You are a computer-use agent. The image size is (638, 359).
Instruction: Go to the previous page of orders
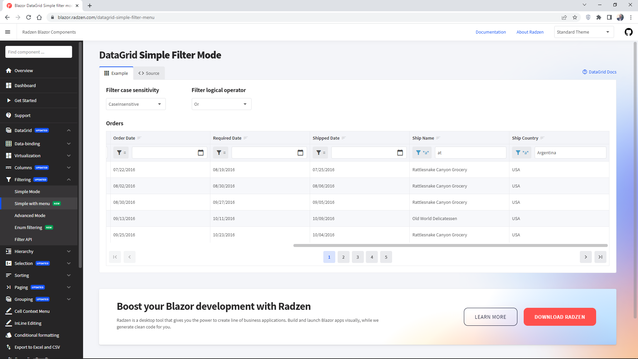(130, 257)
